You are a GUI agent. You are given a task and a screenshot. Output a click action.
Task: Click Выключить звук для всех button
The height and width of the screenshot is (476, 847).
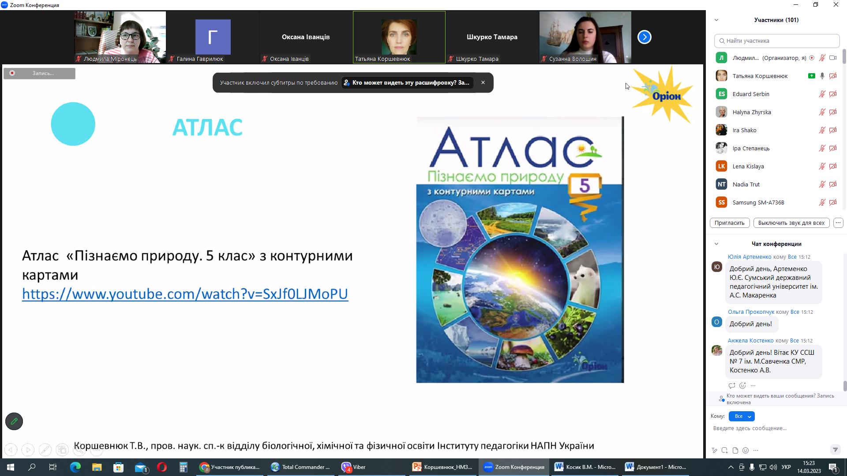pos(791,223)
